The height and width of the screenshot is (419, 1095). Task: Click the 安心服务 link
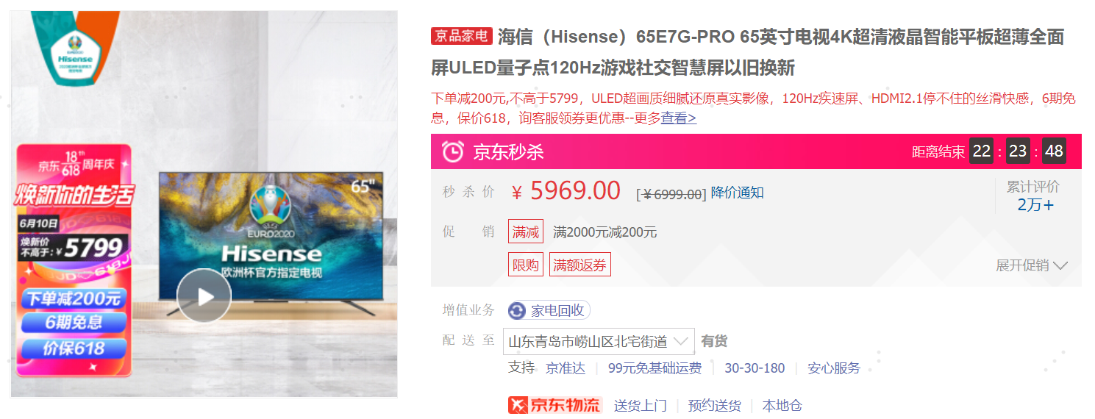[x=834, y=368]
